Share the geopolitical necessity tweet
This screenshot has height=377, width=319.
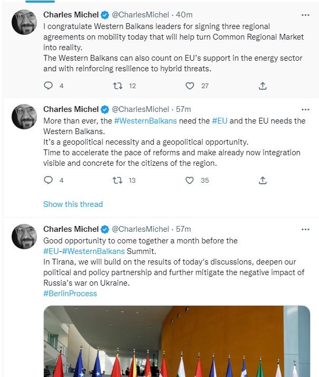(x=262, y=180)
